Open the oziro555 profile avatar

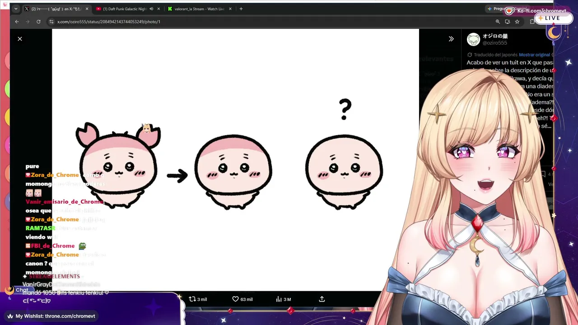click(473, 40)
